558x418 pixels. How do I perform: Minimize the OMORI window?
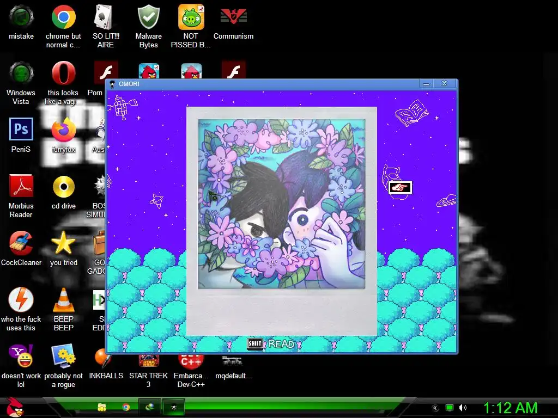tap(426, 84)
